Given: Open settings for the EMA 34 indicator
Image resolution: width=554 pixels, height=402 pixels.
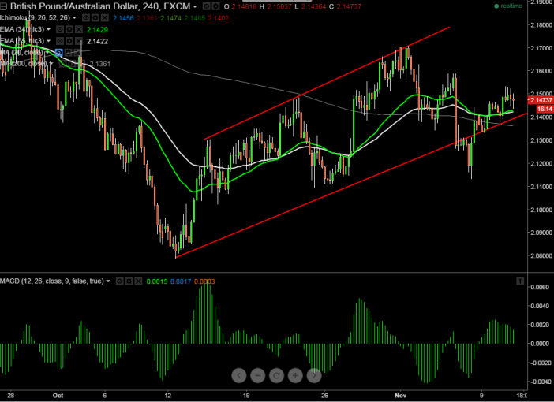Looking at the screenshot, I should 68,29.
